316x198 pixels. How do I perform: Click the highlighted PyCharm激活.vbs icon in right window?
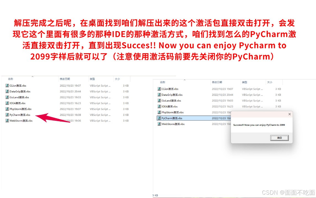pyautogui.click(x=159, y=118)
